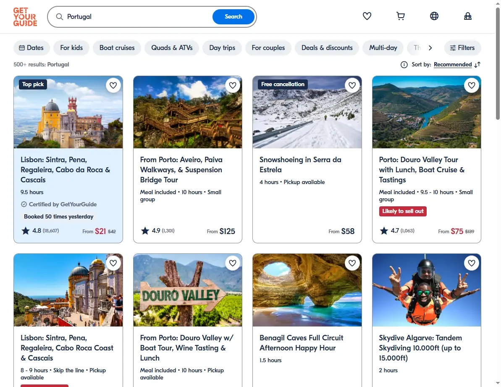Image resolution: width=501 pixels, height=387 pixels.
Task: Open Porto: Douro Valley Tour with Lunch title
Action: 422,170
